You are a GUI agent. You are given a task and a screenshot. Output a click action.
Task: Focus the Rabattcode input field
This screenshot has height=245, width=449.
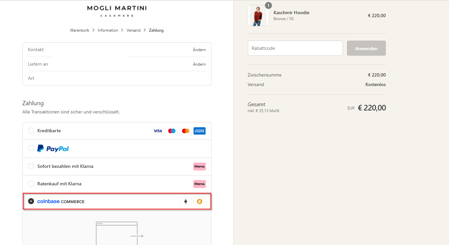(295, 48)
